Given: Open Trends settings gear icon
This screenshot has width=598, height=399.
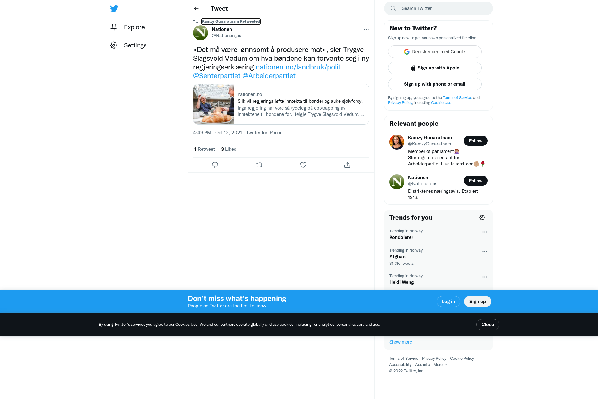Looking at the screenshot, I should (482, 217).
